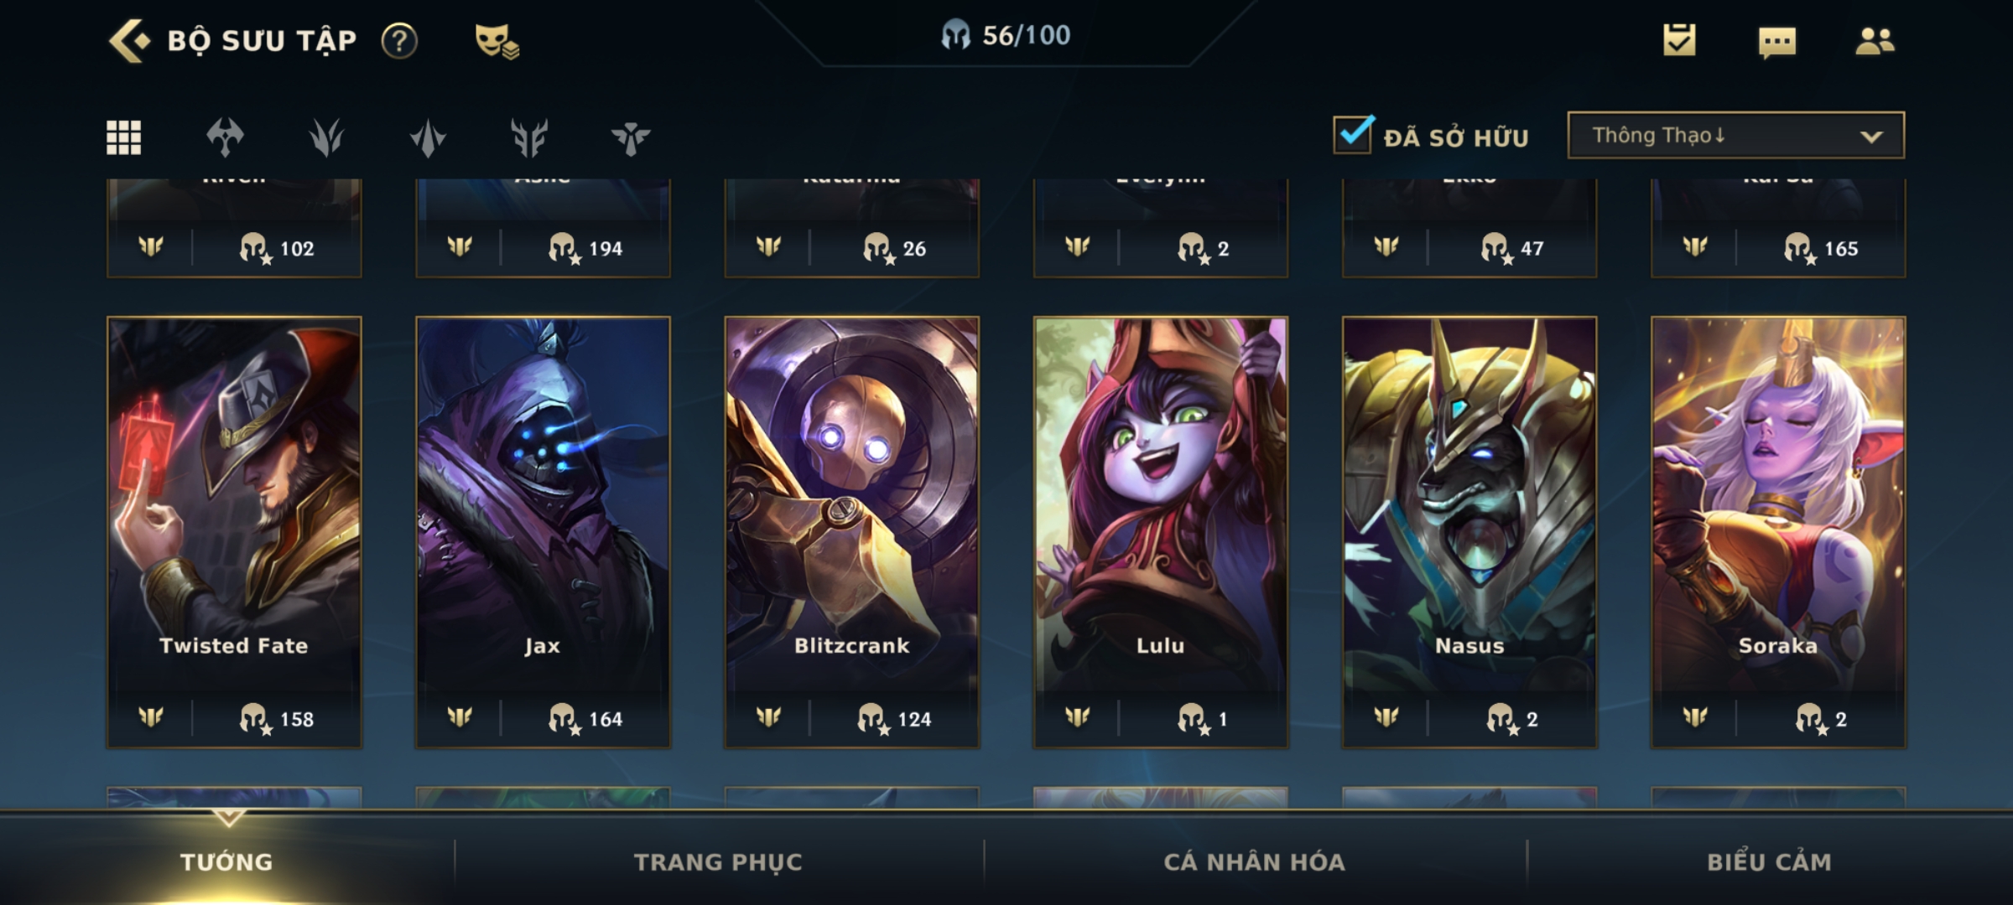Image resolution: width=2013 pixels, height=905 pixels.
Task: Open the missions checklist icon
Action: click(x=1679, y=39)
